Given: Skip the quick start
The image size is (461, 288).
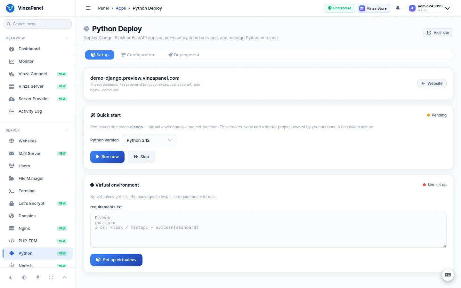Looking at the screenshot, I should [x=141, y=157].
